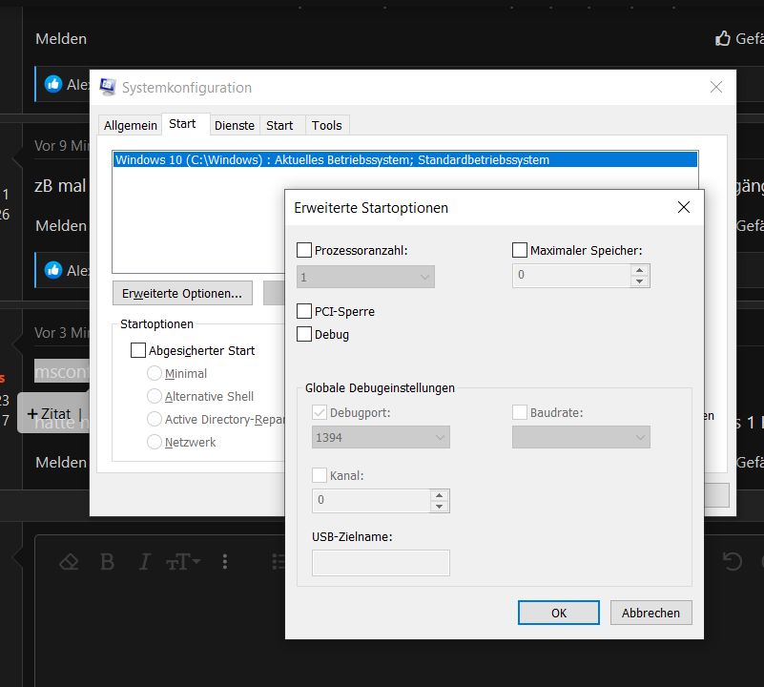Enable the Prozessoranzahl checkbox
This screenshot has height=687, width=764.
click(x=304, y=250)
